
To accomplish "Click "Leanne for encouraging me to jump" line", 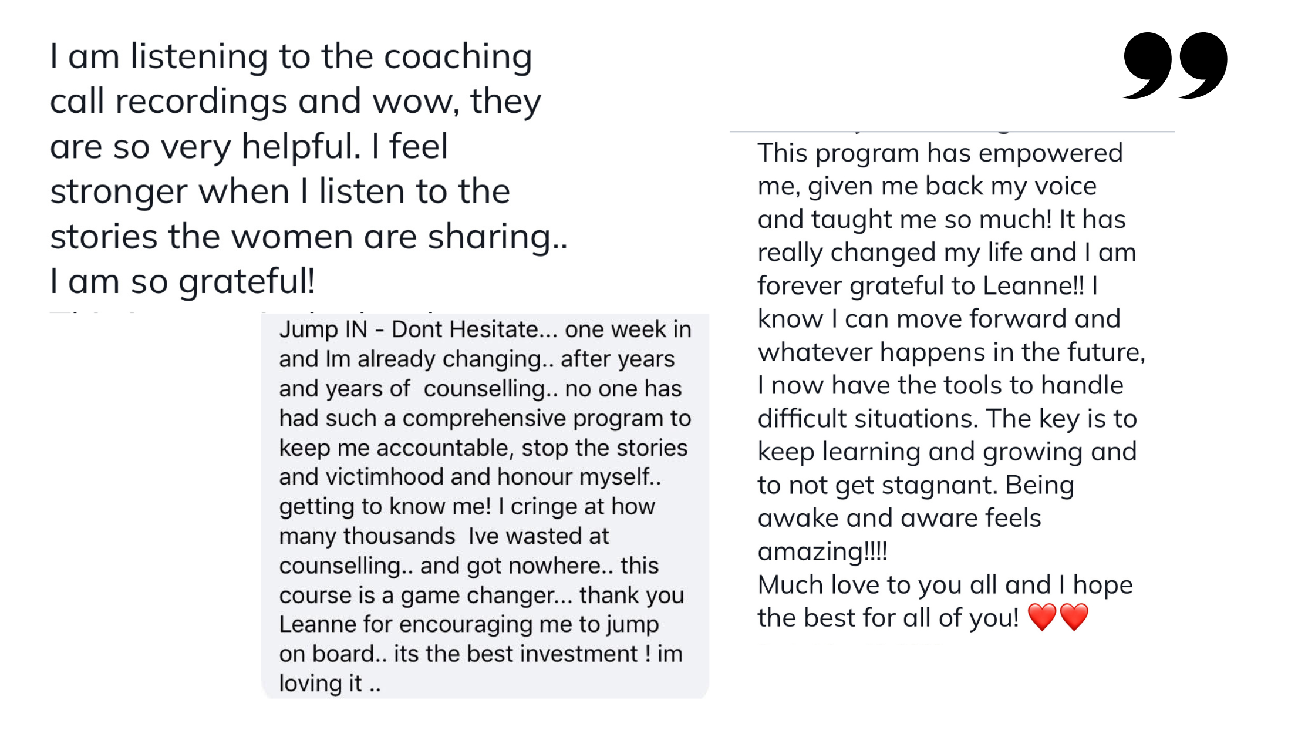I will coord(468,624).
